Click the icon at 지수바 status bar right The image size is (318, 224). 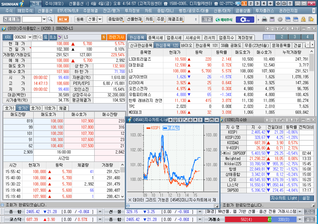tap(312, 205)
